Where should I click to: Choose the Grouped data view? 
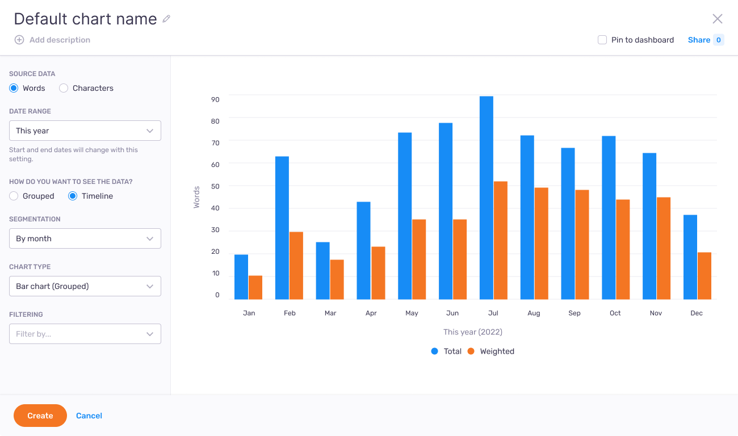(14, 196)
